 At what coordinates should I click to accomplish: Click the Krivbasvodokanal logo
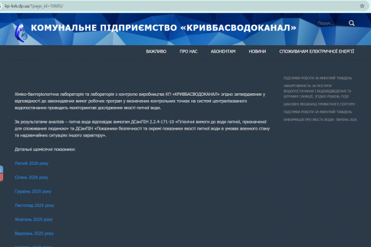coord(21,33)
